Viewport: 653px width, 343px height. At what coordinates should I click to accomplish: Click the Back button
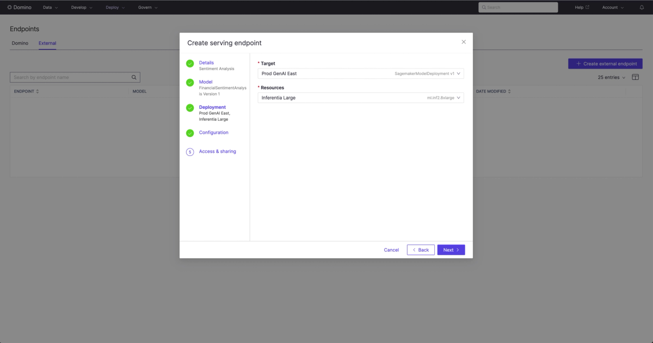[x=420, y=250]
